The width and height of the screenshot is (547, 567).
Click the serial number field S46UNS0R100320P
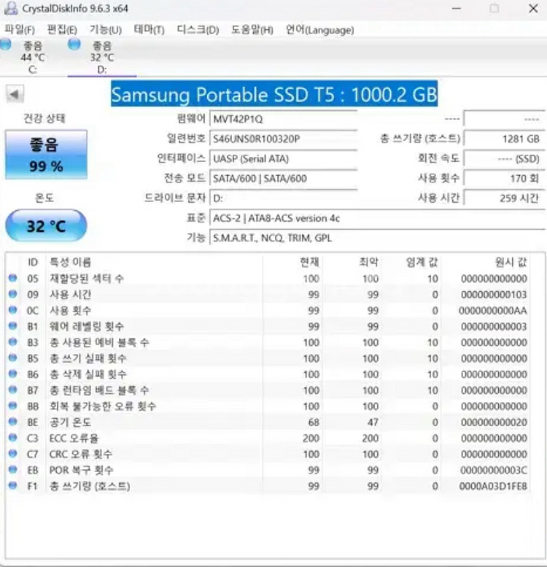[x=284, y=139]
